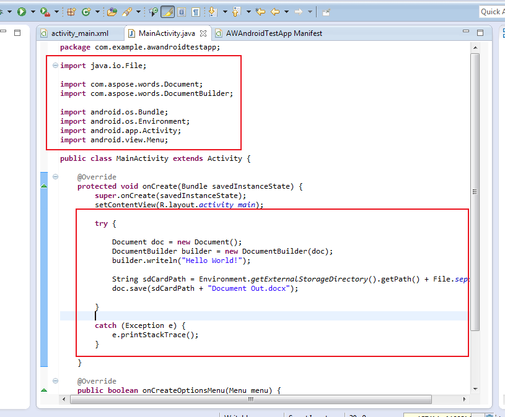Click the String sdCardPath code line

(290, 279)
